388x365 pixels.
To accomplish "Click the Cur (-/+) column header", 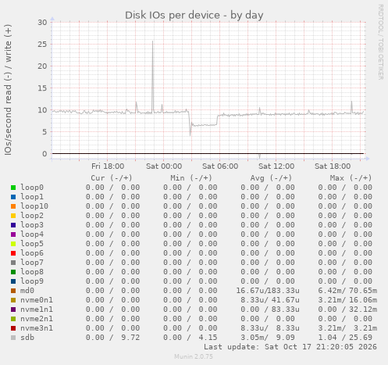I will [112, 178].
